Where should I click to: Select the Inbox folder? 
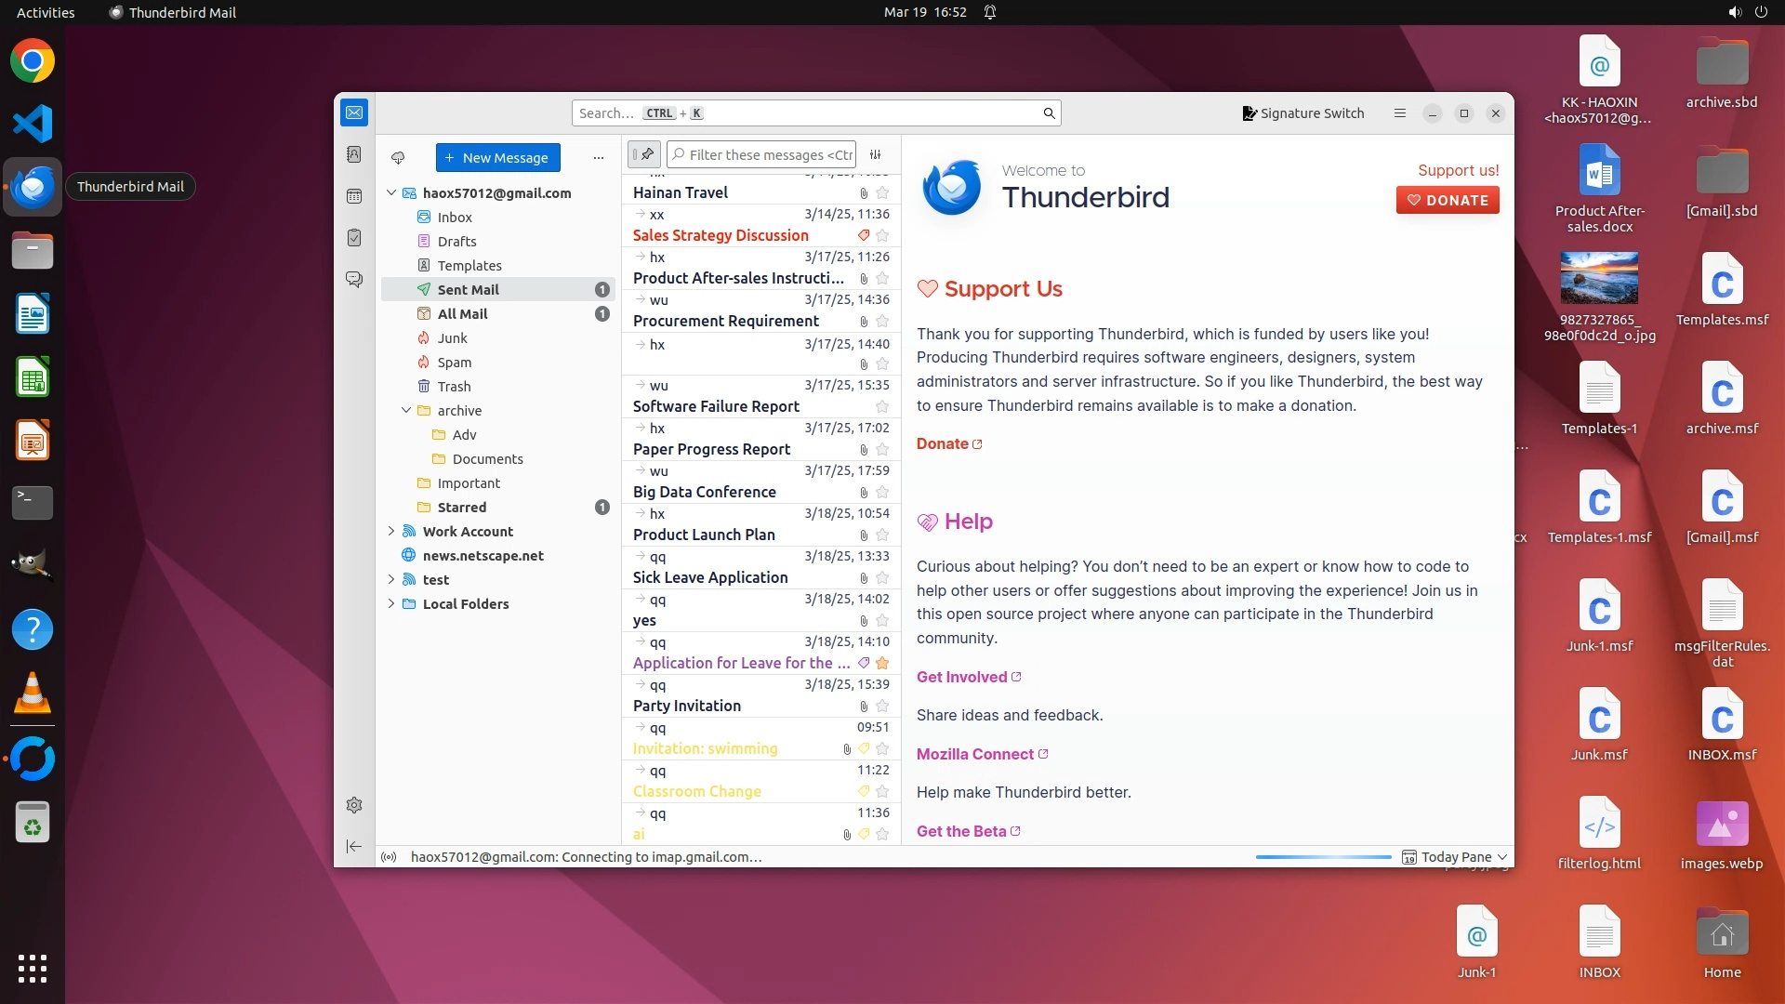click(455, 217)
